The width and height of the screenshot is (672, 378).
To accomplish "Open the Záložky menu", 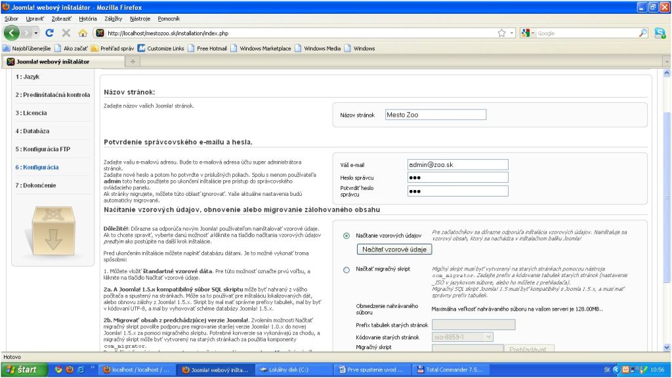I will [113, 19].
